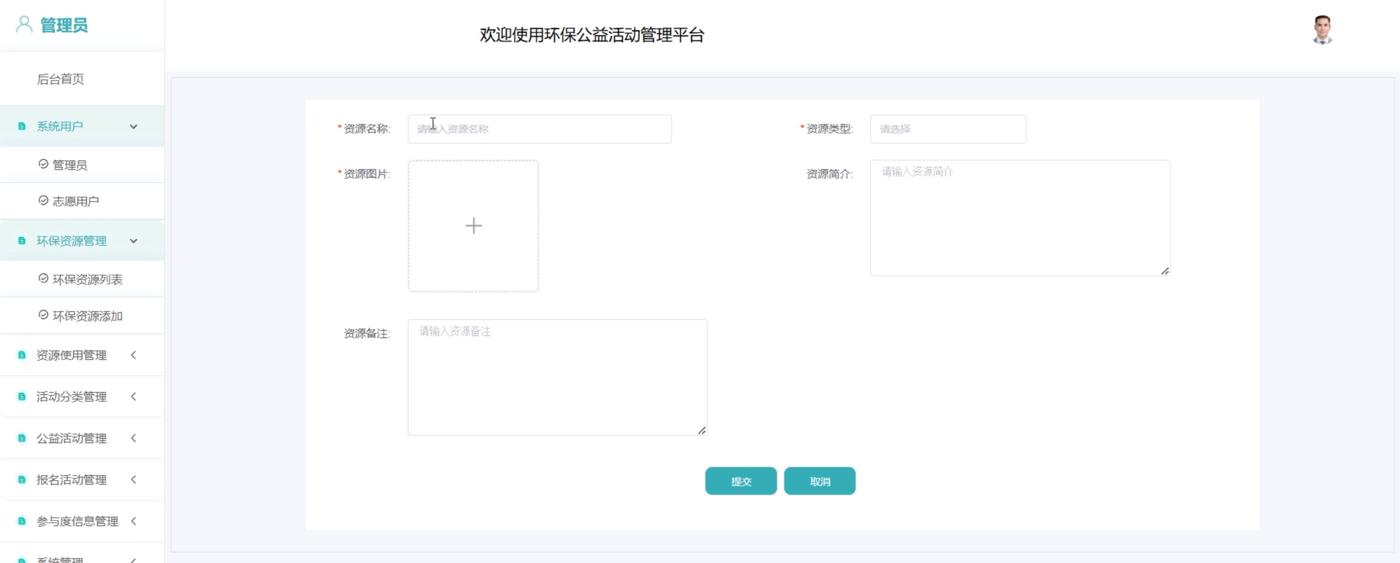
Task: Click the check-circle icon beside 志愿用户
Action: pyautogui.click(x=43, y=201)
